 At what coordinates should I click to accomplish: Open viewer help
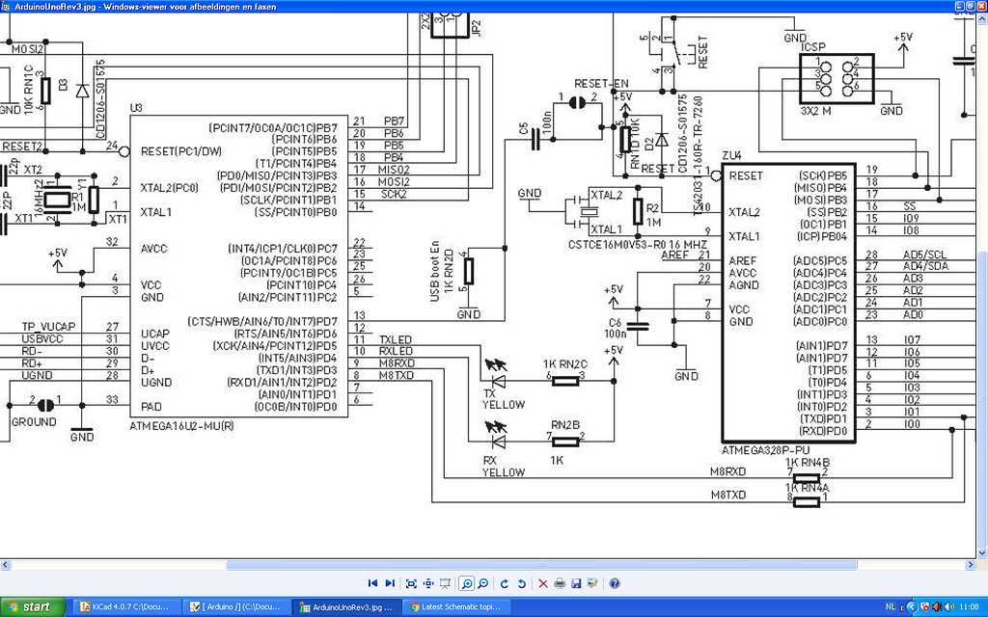pyautogui.click(x=615, y=583)
